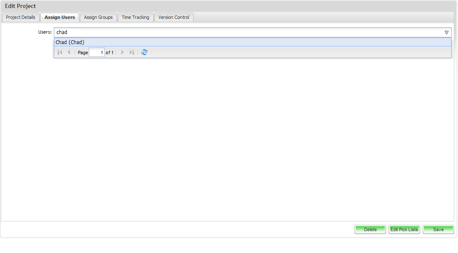Viewport: 458px width, 253px height.
Task: Click into the Users search field
Action: click(x=248, y=32)
